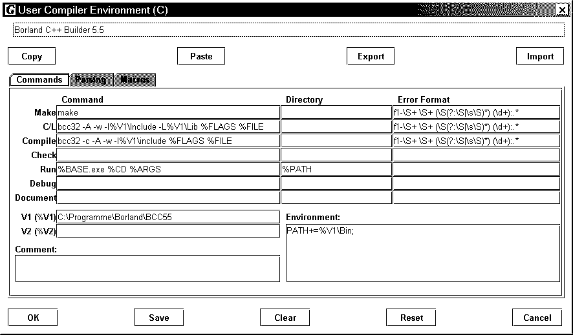Open the Macros tab
This screenshot has width=573, height=335.
click(x=135, y=79)
